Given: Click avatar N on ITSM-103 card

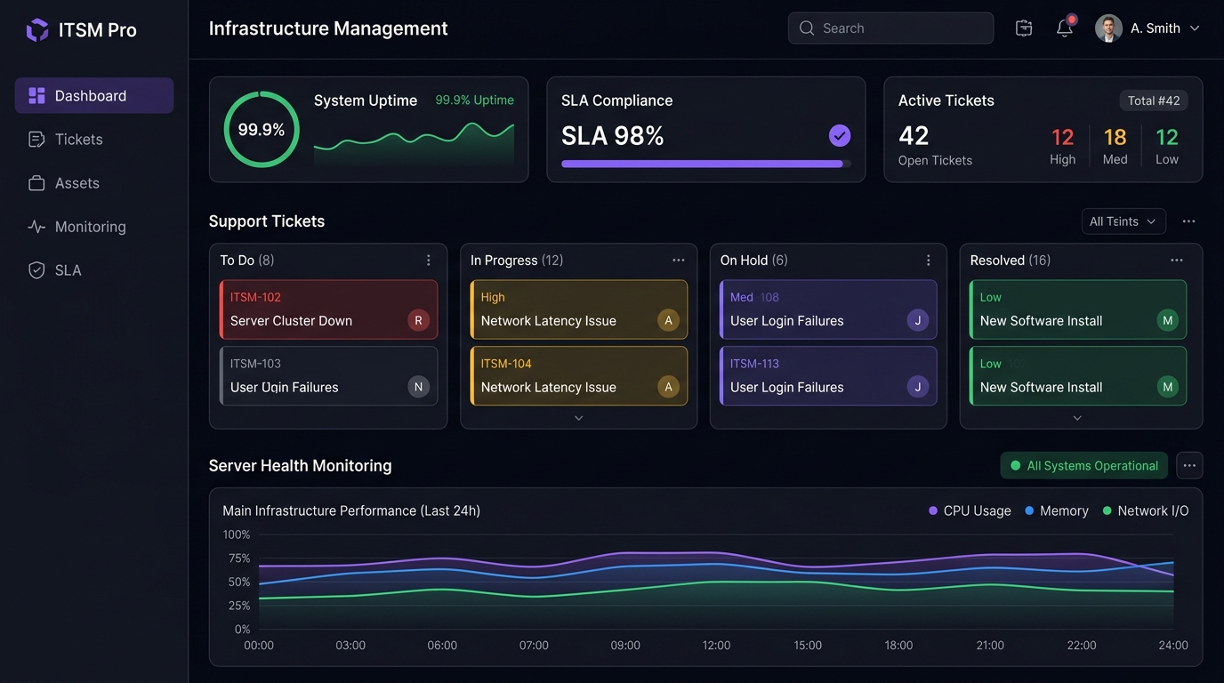Looking at the screenshot, I should pos(418,387).
